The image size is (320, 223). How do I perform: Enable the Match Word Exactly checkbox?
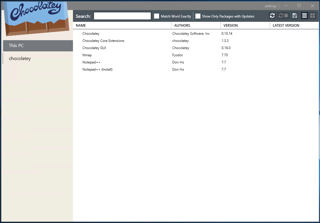[x=157, y=16]
